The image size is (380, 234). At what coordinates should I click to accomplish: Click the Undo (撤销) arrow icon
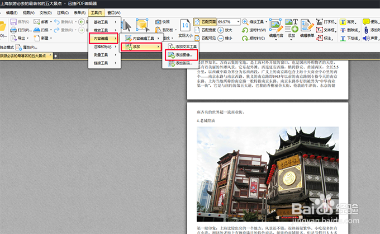pyautogui.click(x=56, y=22)
